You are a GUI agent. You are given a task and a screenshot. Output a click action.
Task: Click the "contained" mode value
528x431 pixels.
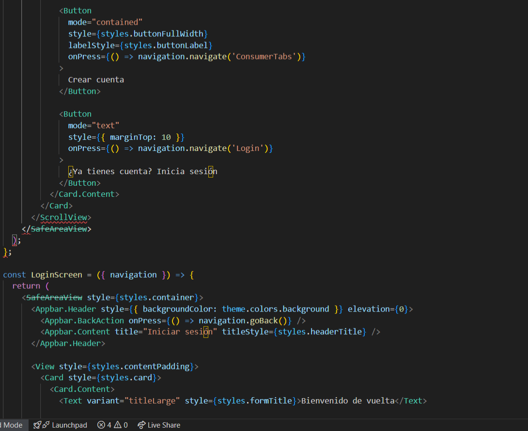[x=117, y=22]
